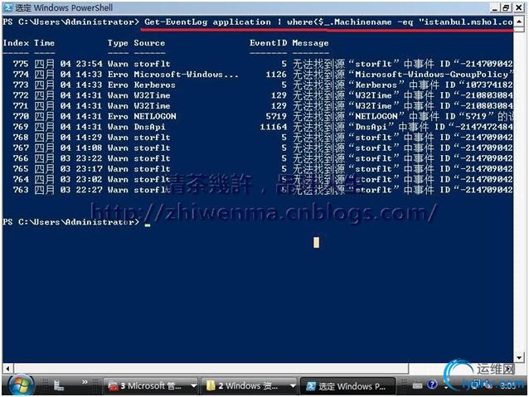Click 'W32Time' source in row 771
This screenshot has width=529, height=397.
[x=152, y=106]
